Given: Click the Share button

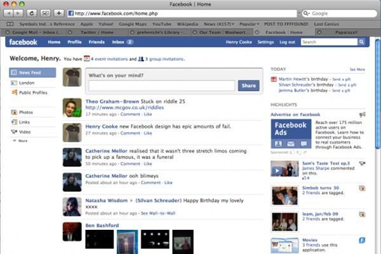Looking at the screenshot, I should pyautogui.click(x=248, y=86).
